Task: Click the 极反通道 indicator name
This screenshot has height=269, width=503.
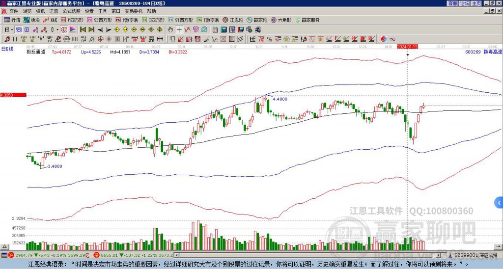Action: 36,52
